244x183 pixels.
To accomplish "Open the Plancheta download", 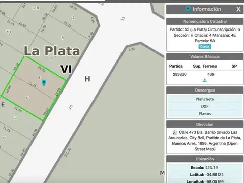I will pyautogui.click(x=205, y=99).
